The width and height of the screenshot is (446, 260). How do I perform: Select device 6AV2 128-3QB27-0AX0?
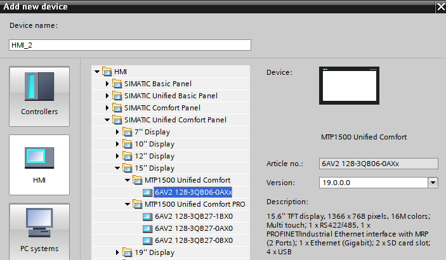click(x=193, y=228)
